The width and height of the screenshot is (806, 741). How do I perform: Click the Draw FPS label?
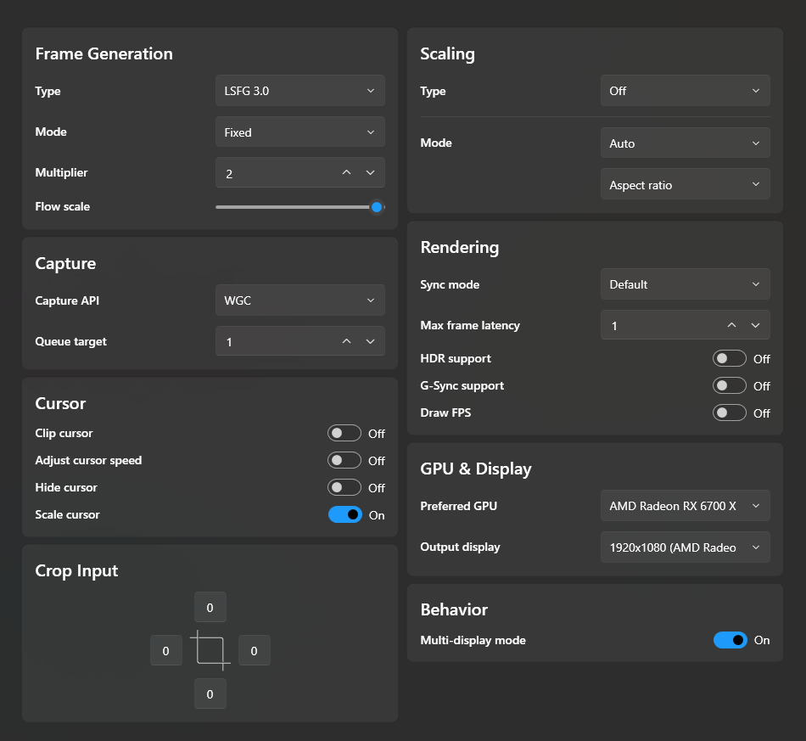pos(445,413)
